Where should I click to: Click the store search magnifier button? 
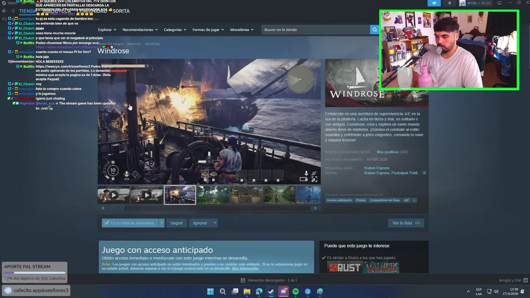coord(375,30)
